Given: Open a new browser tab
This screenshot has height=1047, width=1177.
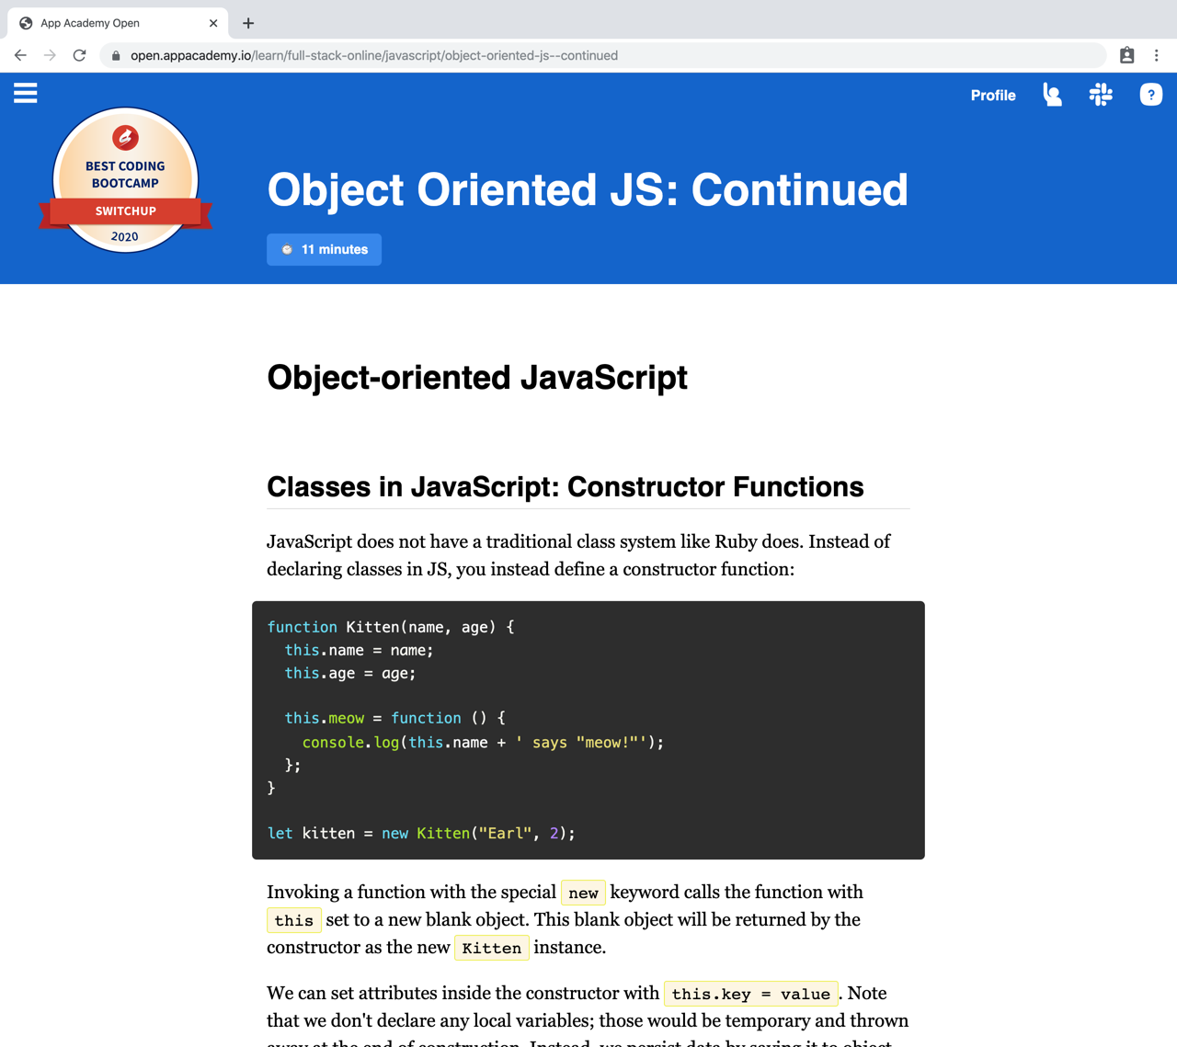Looking at the screenshot, I should 248,23.
